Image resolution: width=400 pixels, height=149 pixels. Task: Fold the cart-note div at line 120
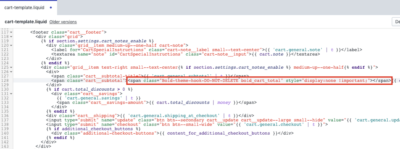pos(11,45)
